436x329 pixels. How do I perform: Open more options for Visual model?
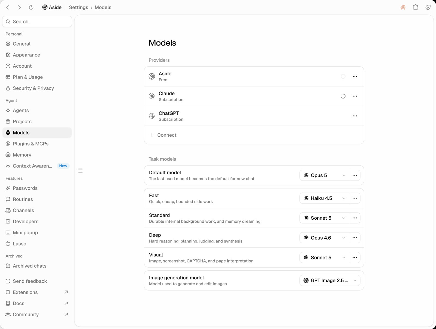pos(355,258)
